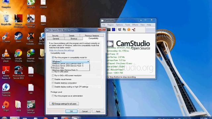Viewport: 212px width, 119px height.
Task: Select the DAEMON Tools Lite desktop icon
Action: pyautogui.click(x=6, y=90)
